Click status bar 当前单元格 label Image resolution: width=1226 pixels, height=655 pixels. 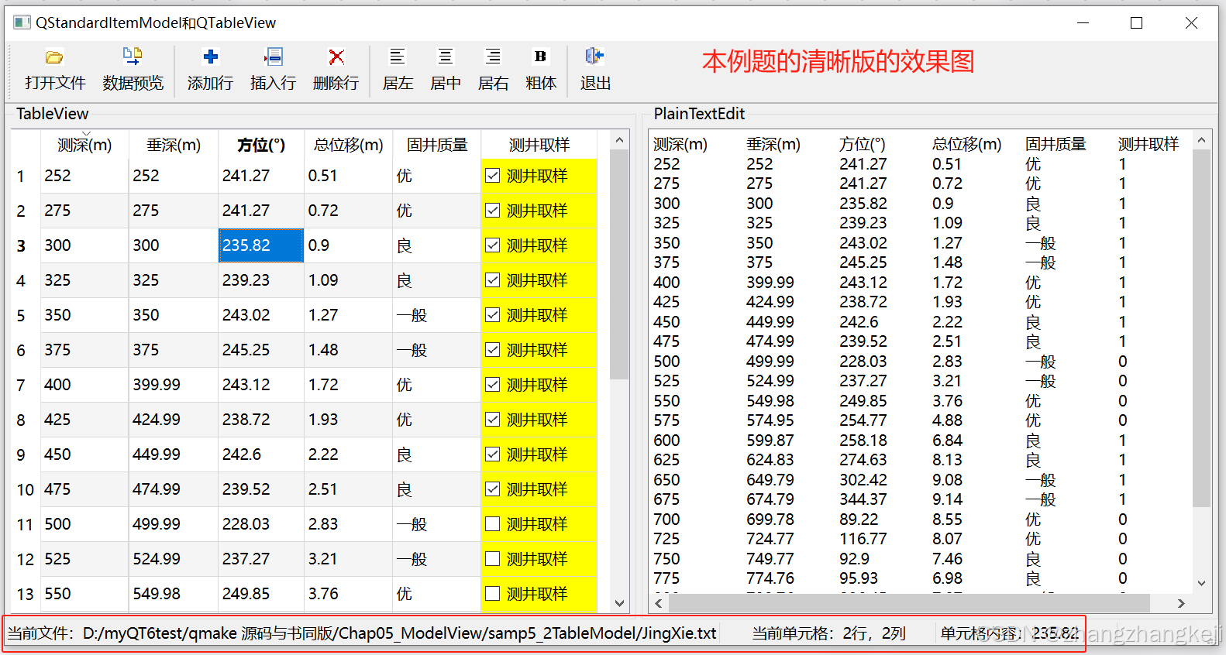[828, 633]
